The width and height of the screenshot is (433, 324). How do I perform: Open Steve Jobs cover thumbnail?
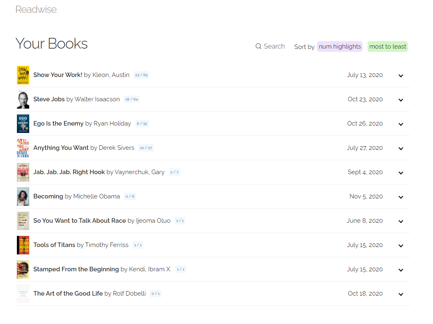[23, 100]
